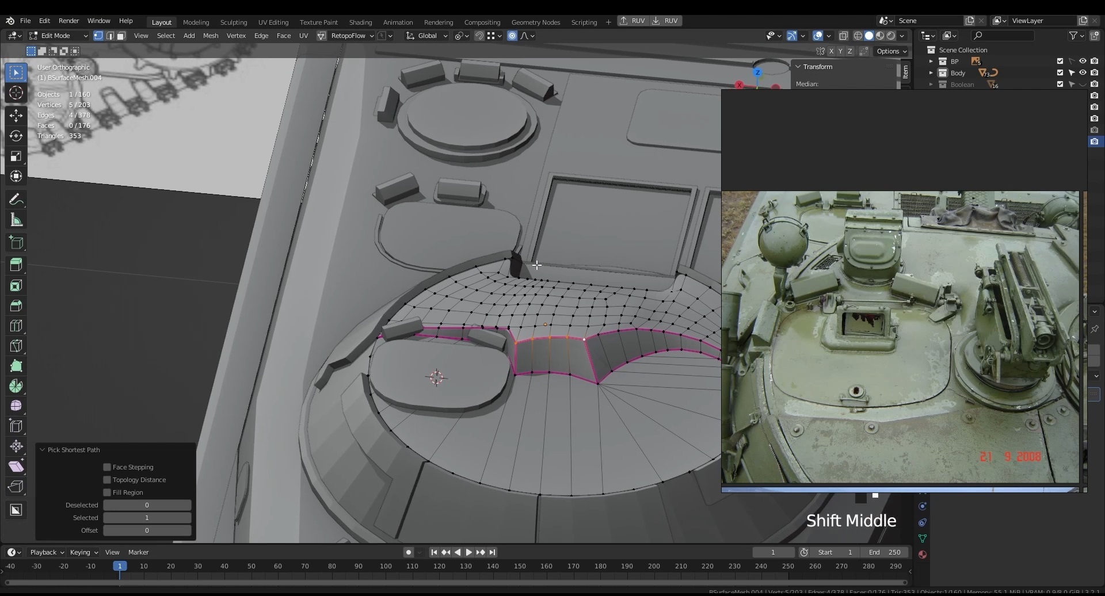Open the Mesh menu

(211, 36)
